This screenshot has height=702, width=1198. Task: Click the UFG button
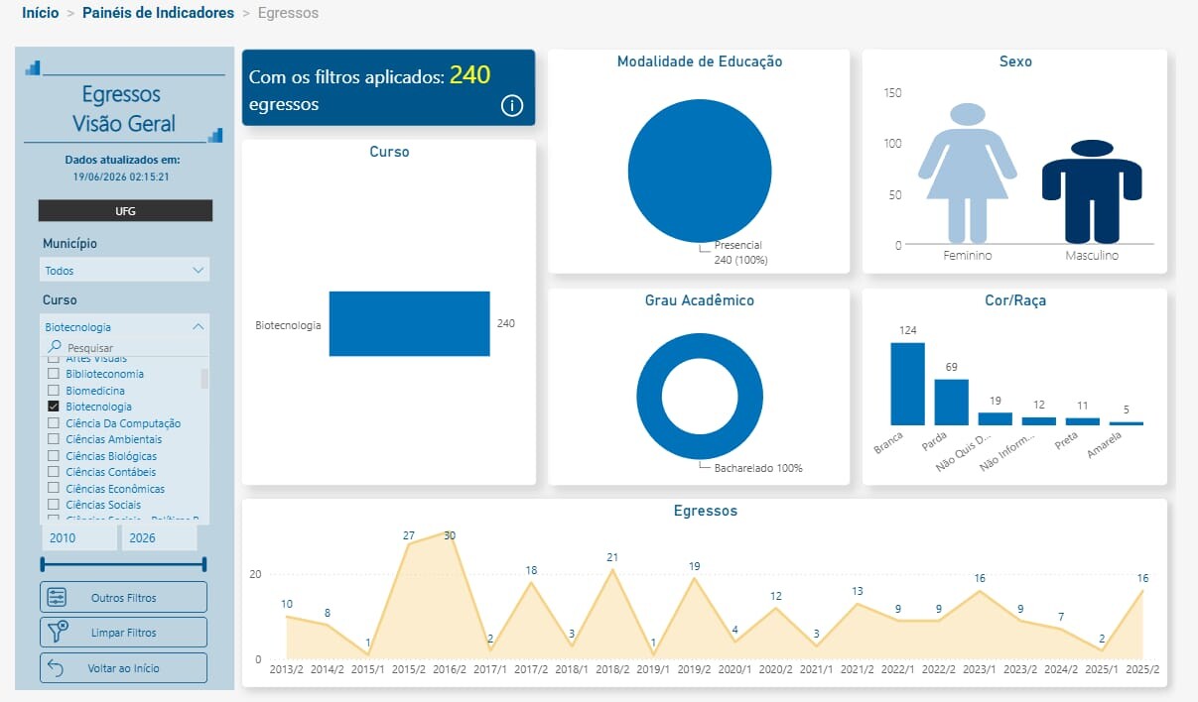[125, 210]
